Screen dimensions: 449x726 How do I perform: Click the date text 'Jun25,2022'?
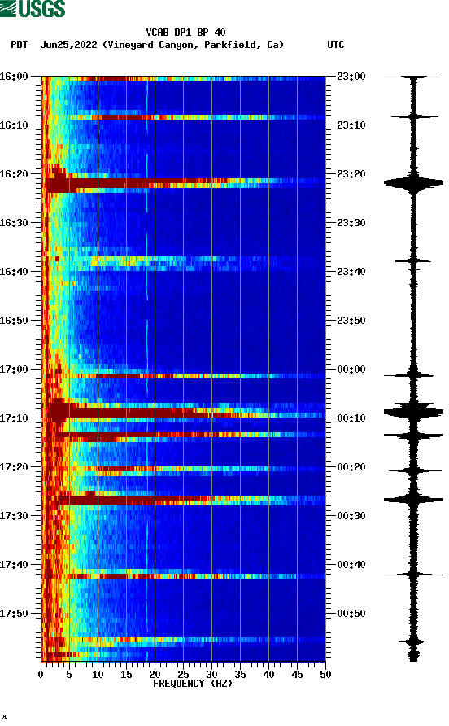68,45
